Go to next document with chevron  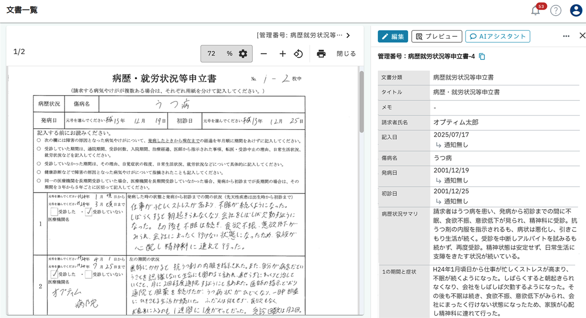(348, 35)
